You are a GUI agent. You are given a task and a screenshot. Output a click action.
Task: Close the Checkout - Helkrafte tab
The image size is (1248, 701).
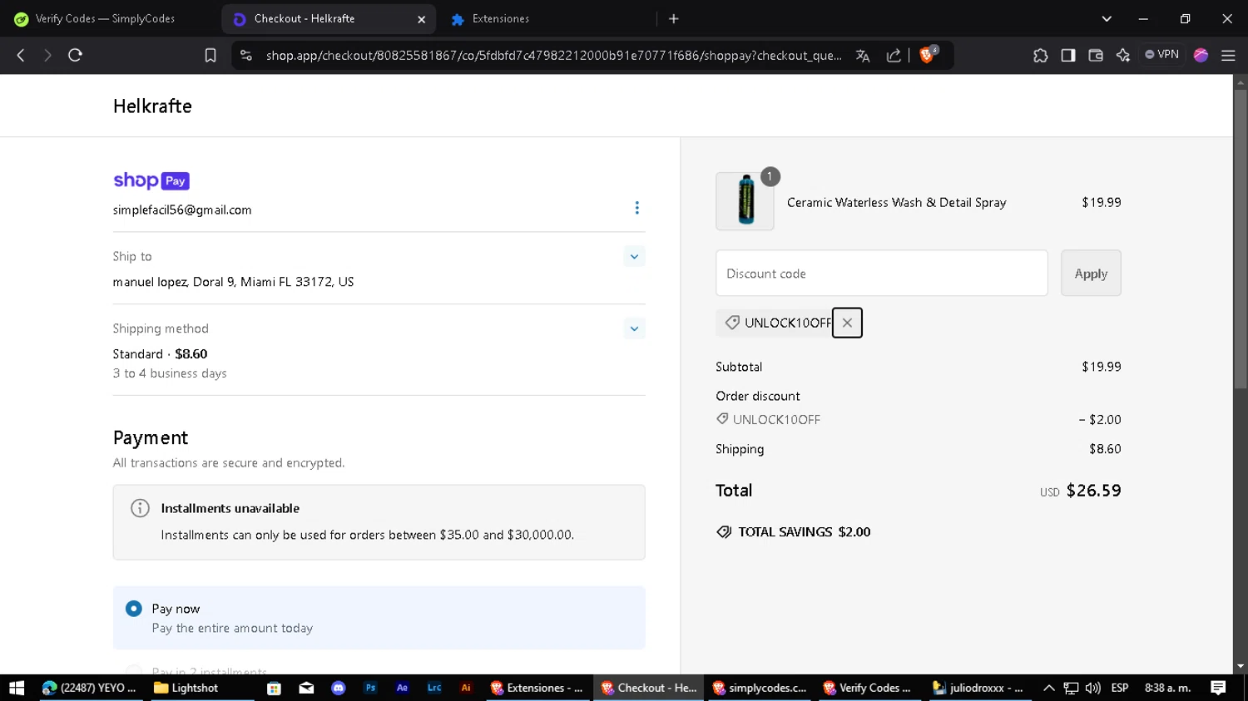tap(421, 19)
